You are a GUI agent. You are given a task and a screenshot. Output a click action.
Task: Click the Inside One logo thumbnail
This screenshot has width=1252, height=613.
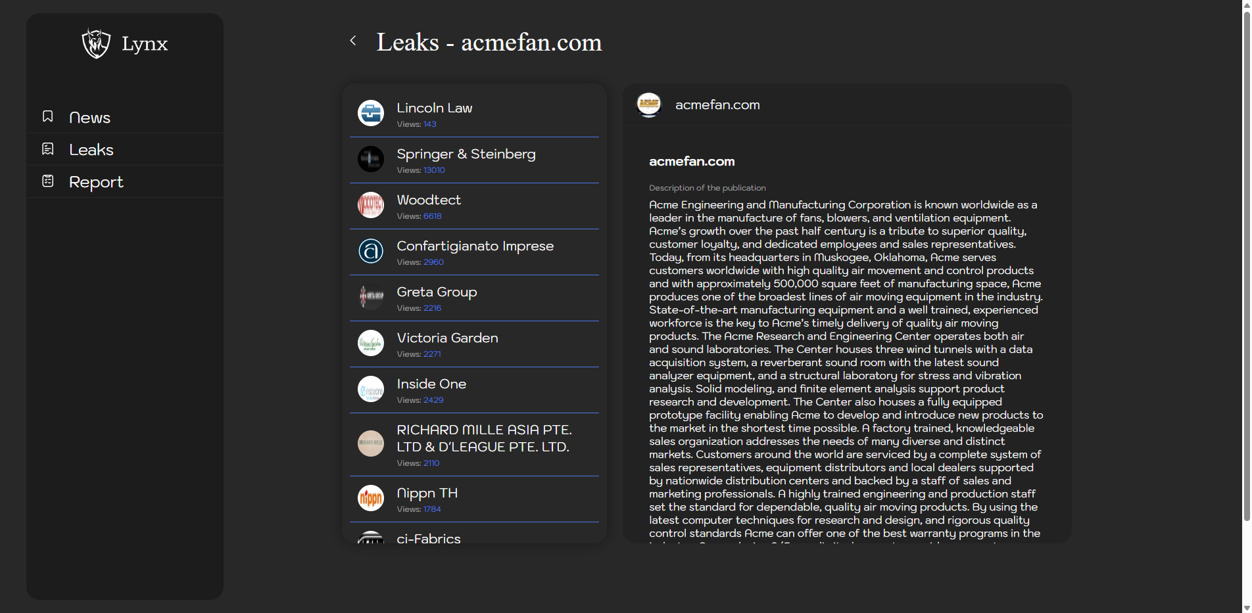[x=371, y=389]
